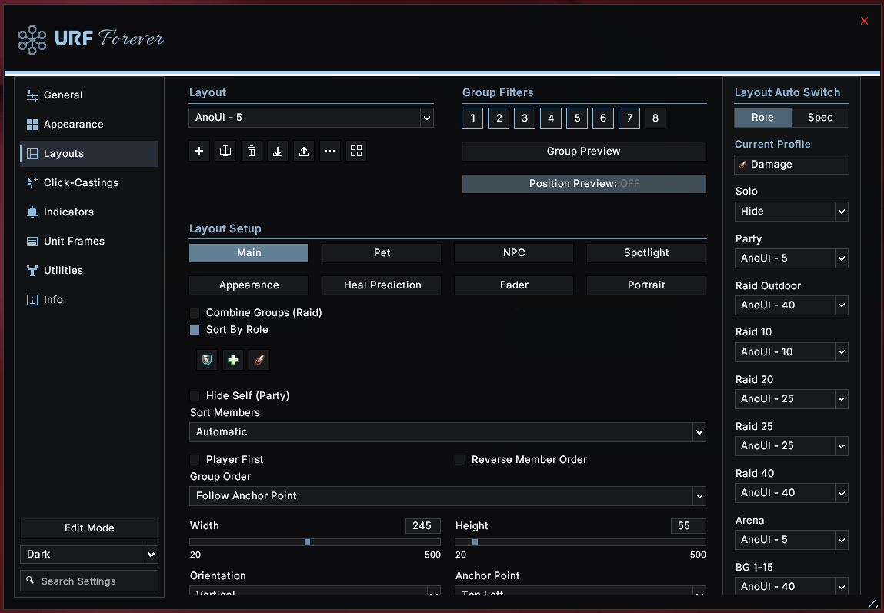Open the Portrait tab

coord(646,285)
